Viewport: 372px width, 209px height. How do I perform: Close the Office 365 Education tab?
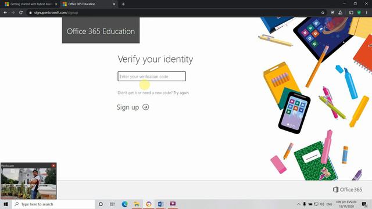[114, 4]
